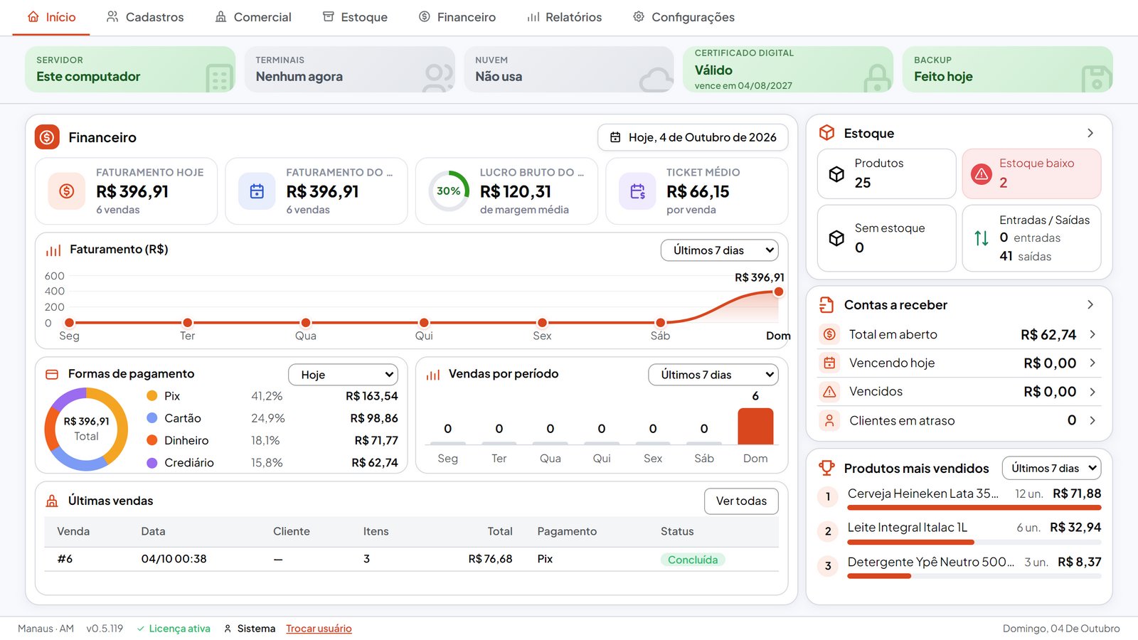
Task: Click the Estoque baixo warning triangle icon
Action: [982, 174]
